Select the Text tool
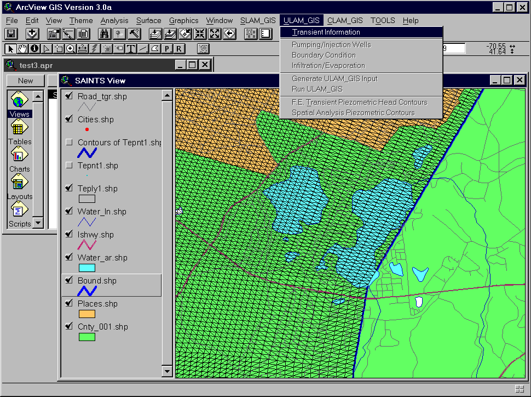 pos(131,49)
